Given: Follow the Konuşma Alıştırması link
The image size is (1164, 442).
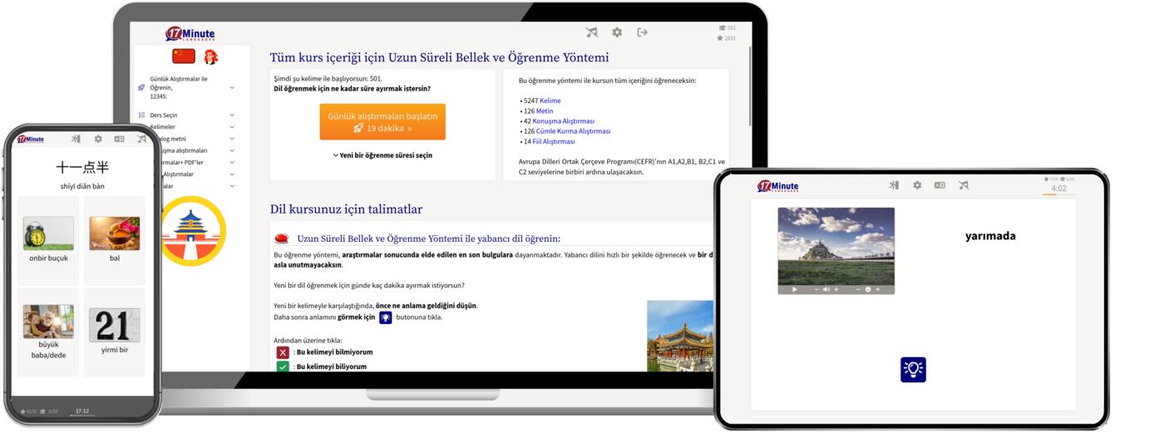Looking at the screenshot, I should point(564,121).
